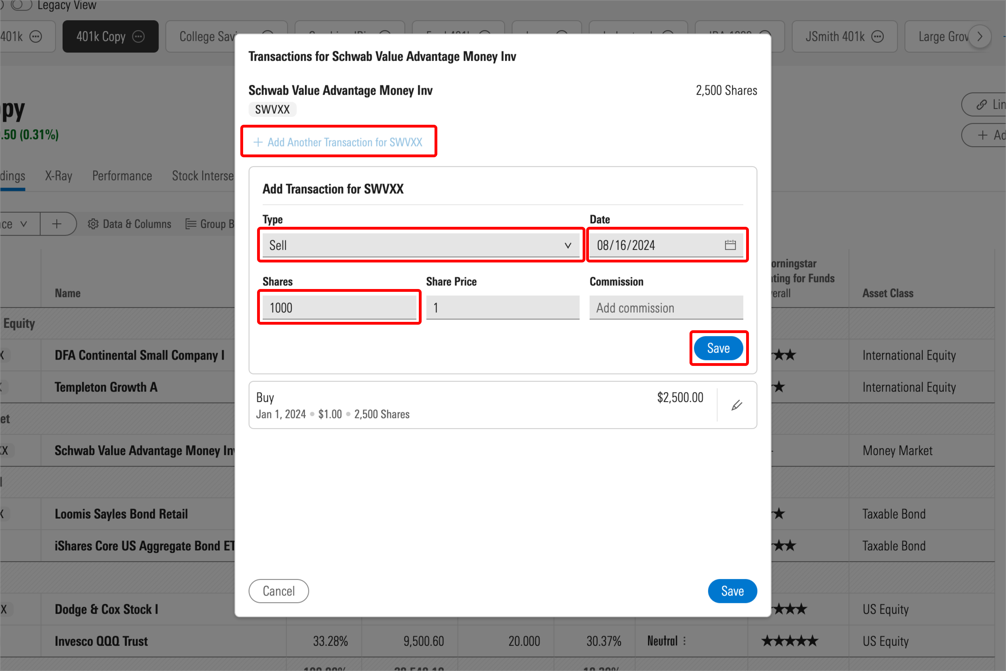
Task: Edit the Buy transaction pencil icon
Action: (737, 405)
